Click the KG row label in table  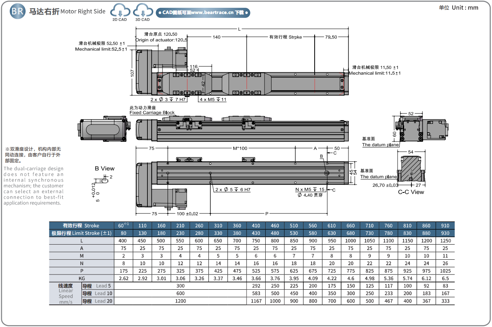point(81,278)
